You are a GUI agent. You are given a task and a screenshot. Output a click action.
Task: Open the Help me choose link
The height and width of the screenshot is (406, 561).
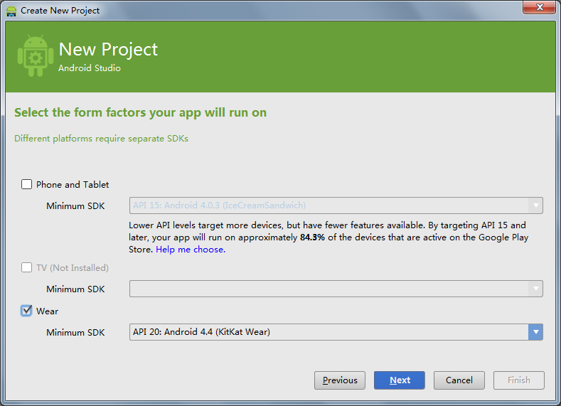(191, 250)
